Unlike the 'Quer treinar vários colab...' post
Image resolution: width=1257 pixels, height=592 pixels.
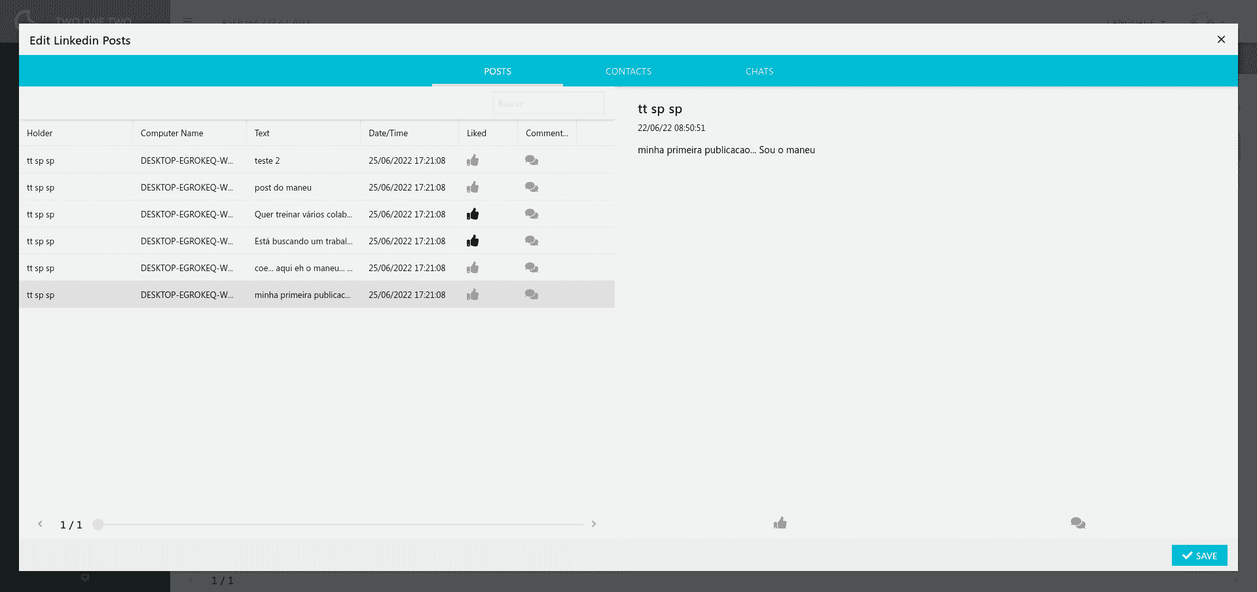[x=473, y=214]
